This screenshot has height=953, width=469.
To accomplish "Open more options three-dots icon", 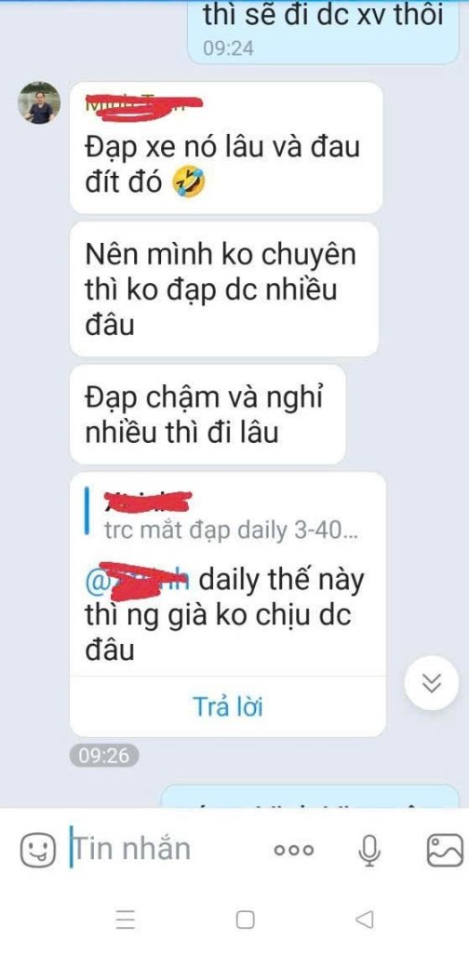I will [x=294, y=851].
